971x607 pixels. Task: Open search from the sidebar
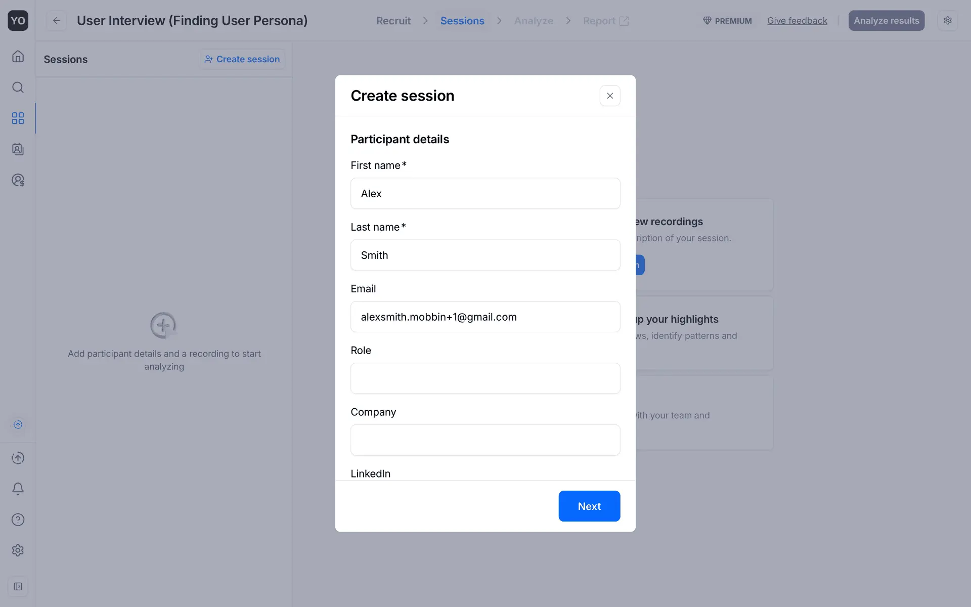18,88
